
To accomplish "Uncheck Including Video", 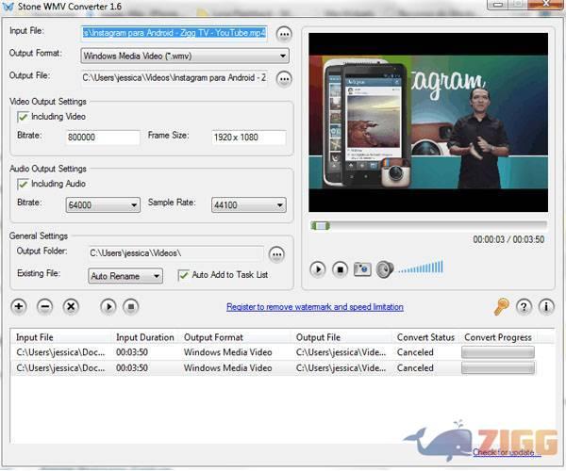I will [23, 117].
